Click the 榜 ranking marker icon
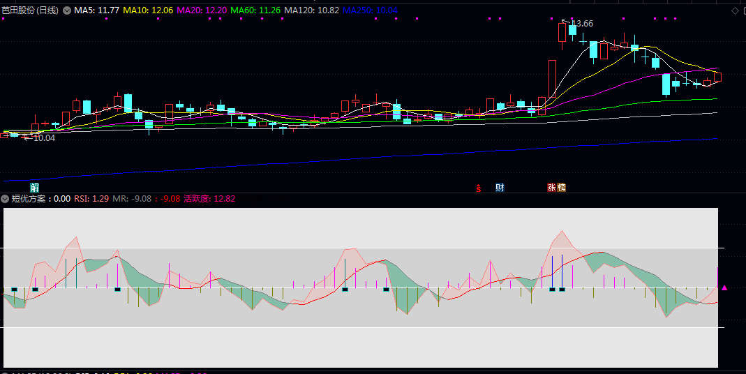This screenshot has width=746, height=374. tap(561, 188)
